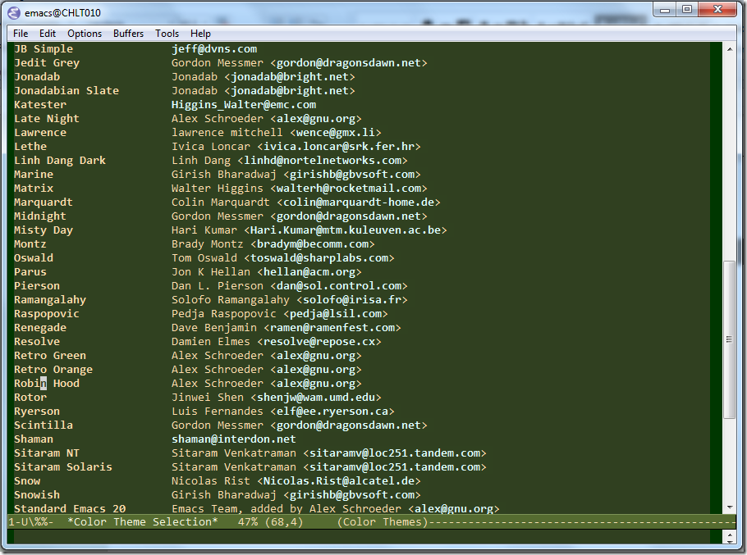Open the Options menu
This screenshot has height=555, width=747.
coord(85,34)
